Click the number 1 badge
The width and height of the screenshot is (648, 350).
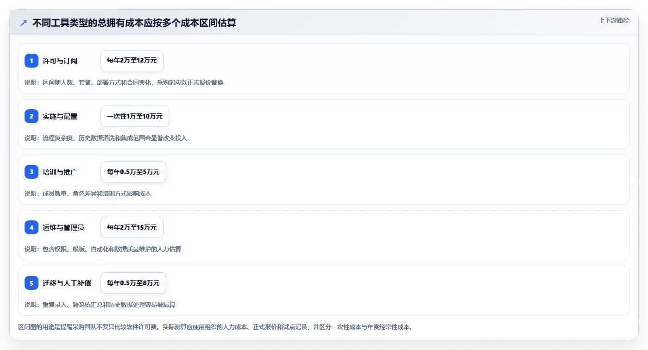coord(31,61)
